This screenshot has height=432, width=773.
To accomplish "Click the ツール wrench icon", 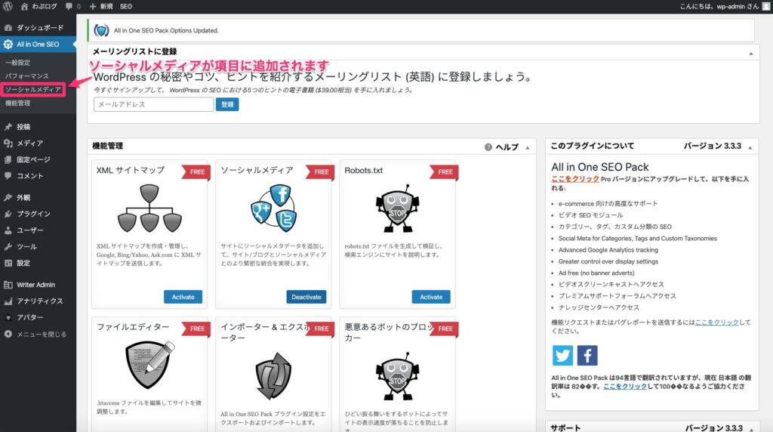I will [x=8, y=246].
